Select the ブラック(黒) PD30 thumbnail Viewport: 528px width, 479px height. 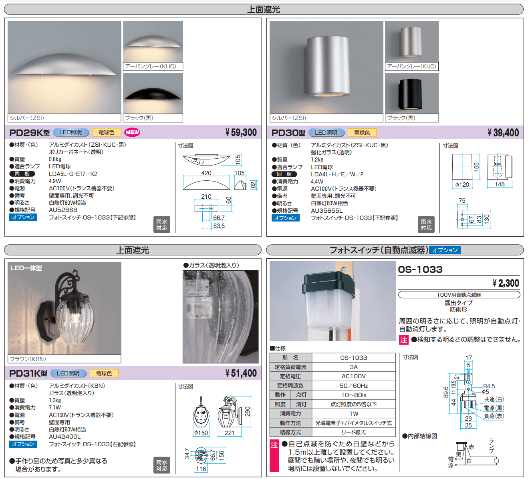point(411,97)
